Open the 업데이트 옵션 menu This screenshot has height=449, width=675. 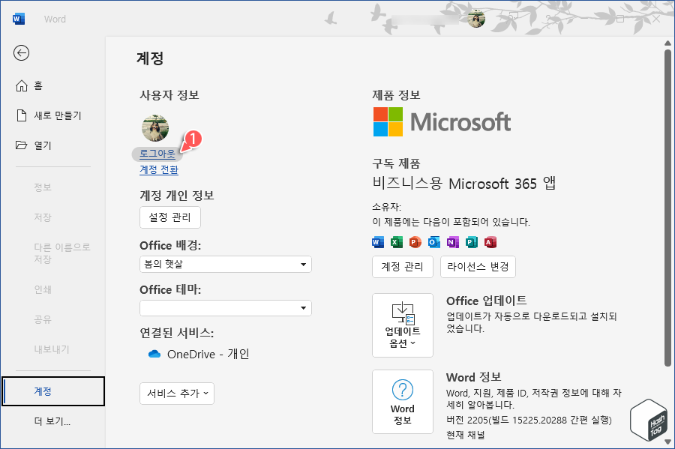click(x=402, y=325)
